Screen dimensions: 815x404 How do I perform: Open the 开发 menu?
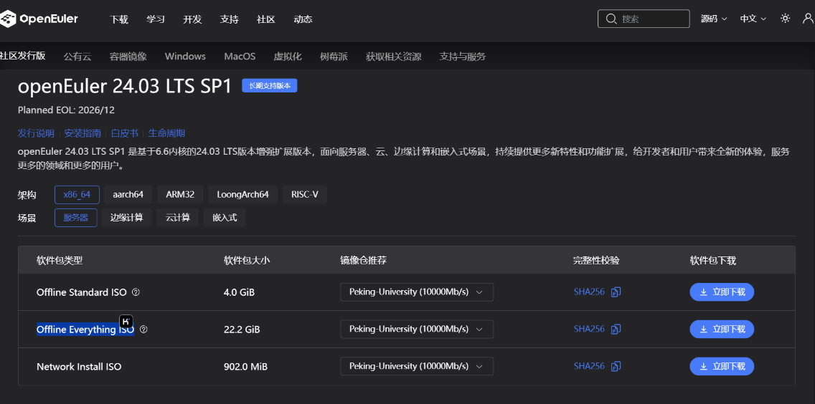(192, 19)
